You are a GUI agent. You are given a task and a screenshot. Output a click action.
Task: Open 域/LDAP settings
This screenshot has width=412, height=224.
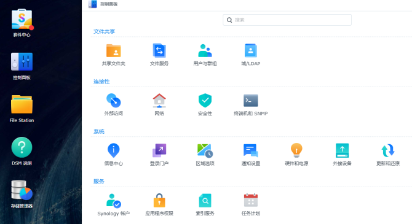(x=251, y=50)
